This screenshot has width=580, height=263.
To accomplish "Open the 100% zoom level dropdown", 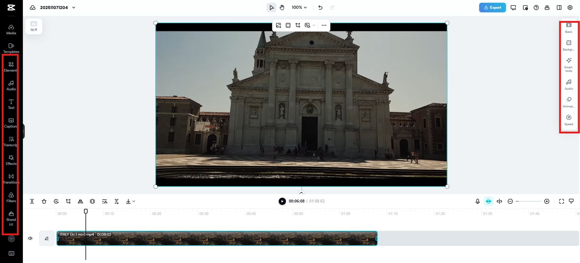I will (299, 8).
